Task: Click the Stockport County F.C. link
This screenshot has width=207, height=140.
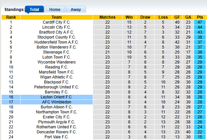Action: 56,37
